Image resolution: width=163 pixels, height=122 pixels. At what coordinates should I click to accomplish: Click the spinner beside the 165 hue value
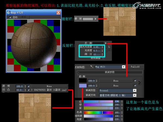pos(122,113)
